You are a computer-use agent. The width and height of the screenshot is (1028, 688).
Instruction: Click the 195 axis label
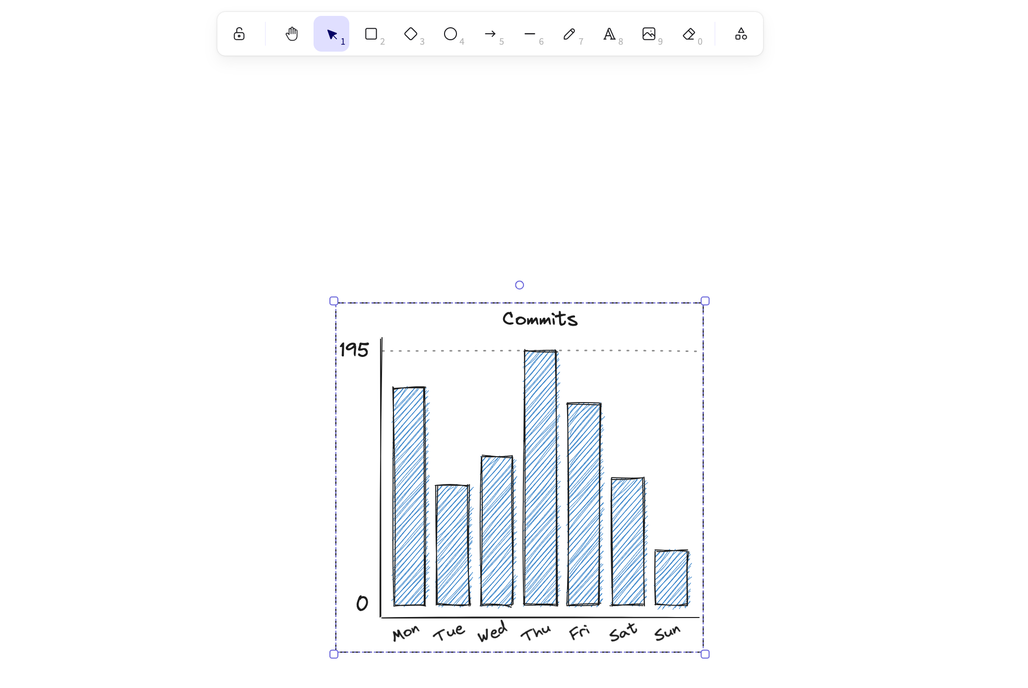(354, 349)
